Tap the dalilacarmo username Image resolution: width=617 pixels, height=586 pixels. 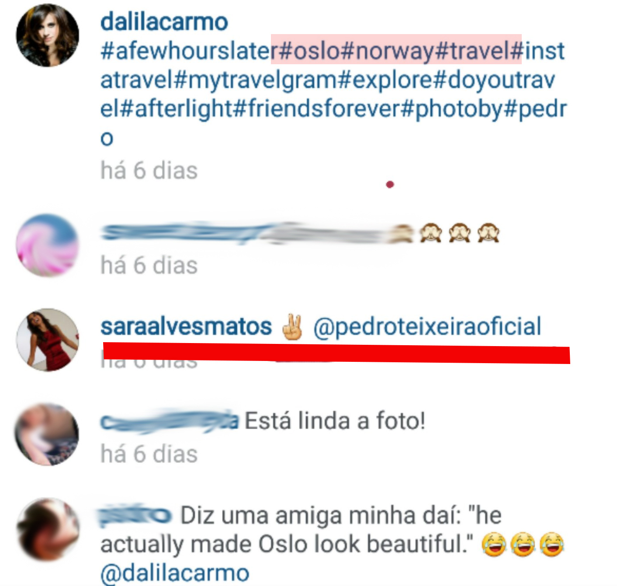click(164, 22)
